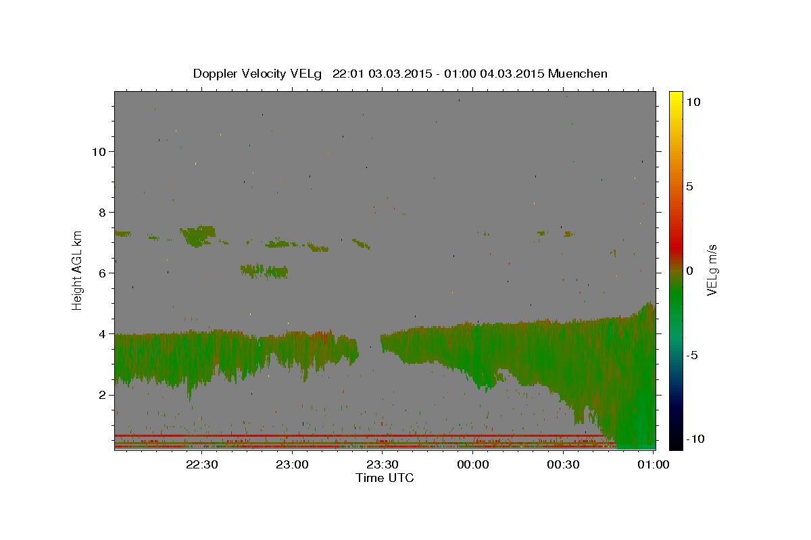This screenshot has height=540, width=811.
Task: Click the 'VELg m/s' colorbar label
Action: pos(712,270)
